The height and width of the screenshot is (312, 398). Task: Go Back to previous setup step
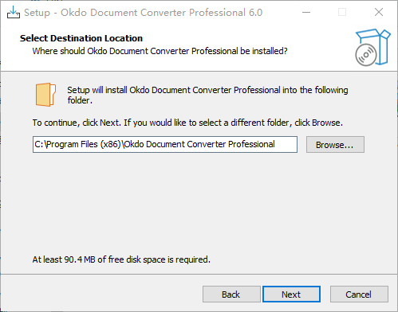pos(231,294)
